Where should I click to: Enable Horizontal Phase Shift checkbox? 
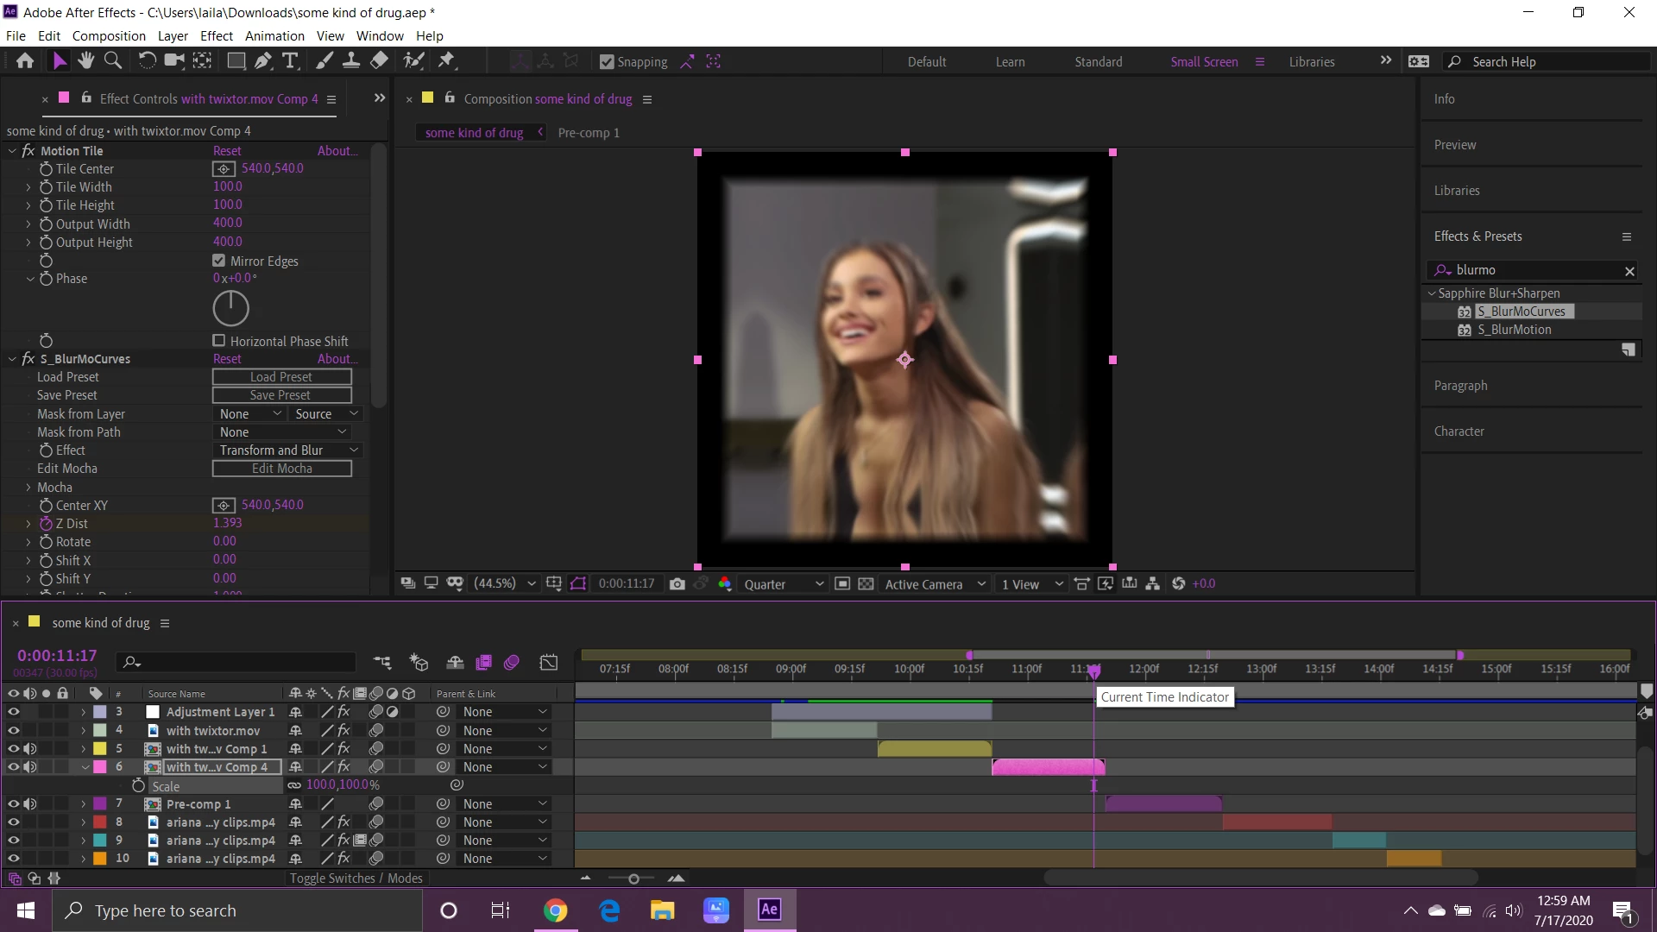219,341
